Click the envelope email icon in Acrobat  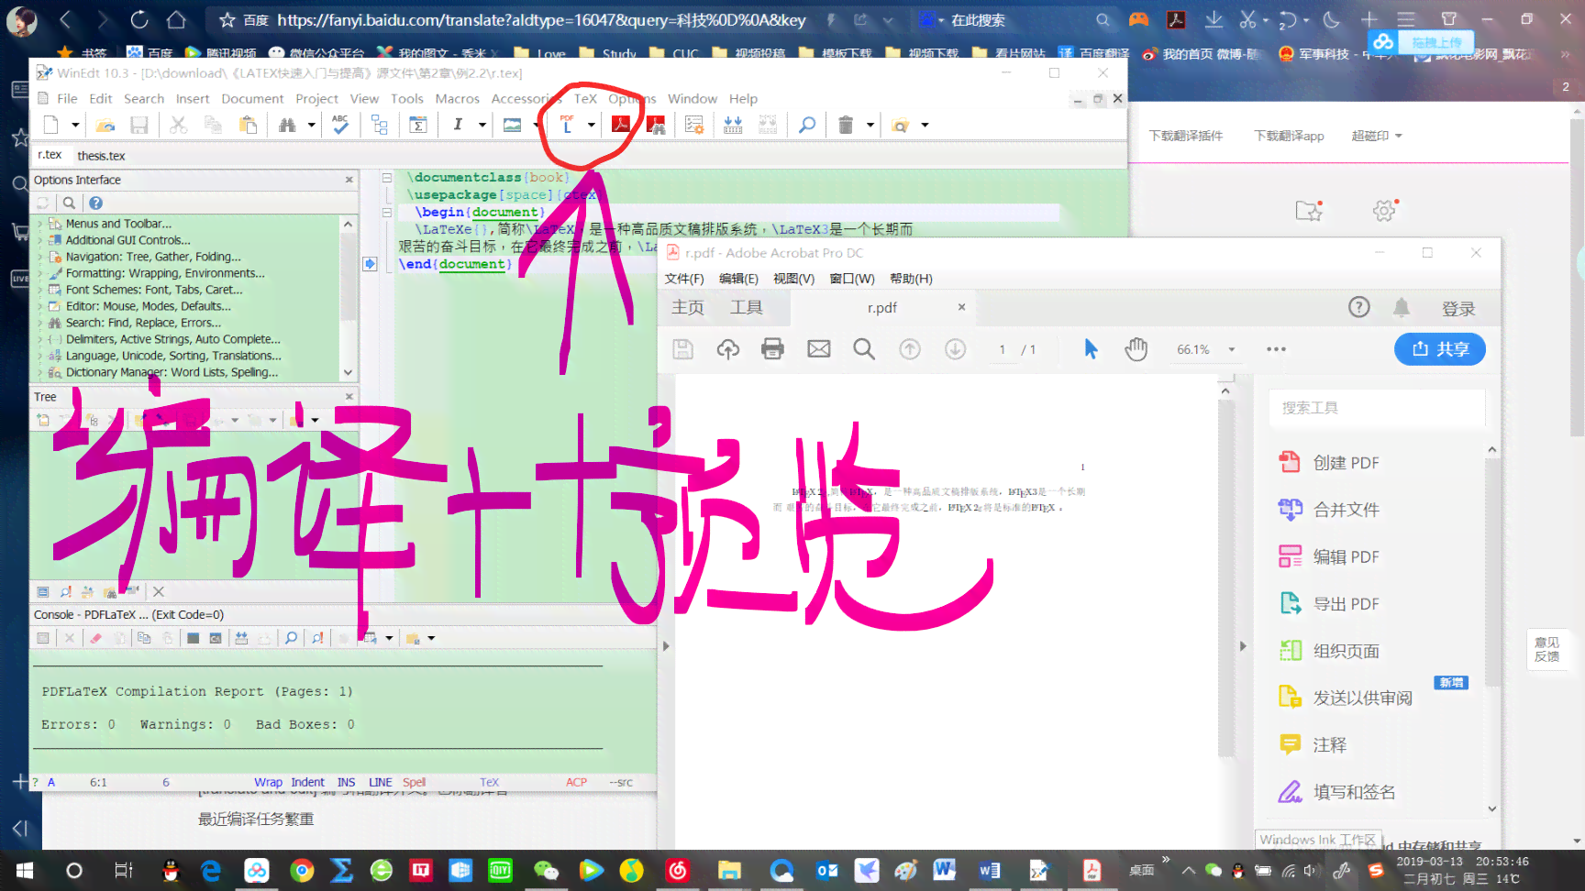[818, 348]
